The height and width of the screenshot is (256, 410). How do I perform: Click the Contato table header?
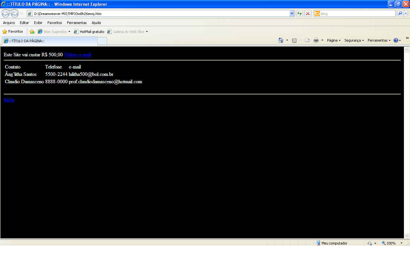[12, 67]
